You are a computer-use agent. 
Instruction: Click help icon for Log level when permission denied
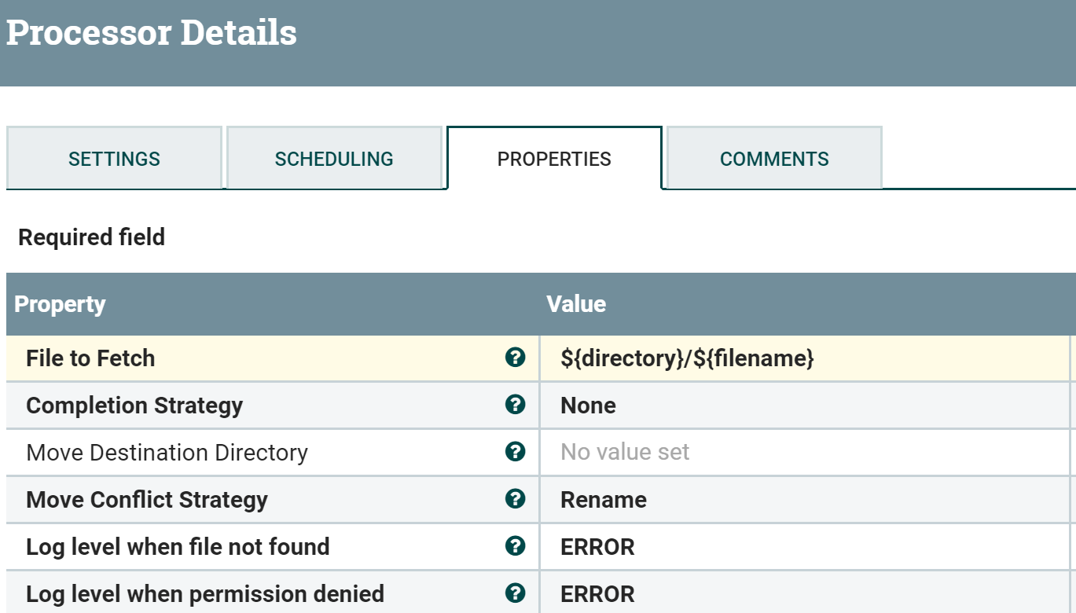[x=515, y=594]
